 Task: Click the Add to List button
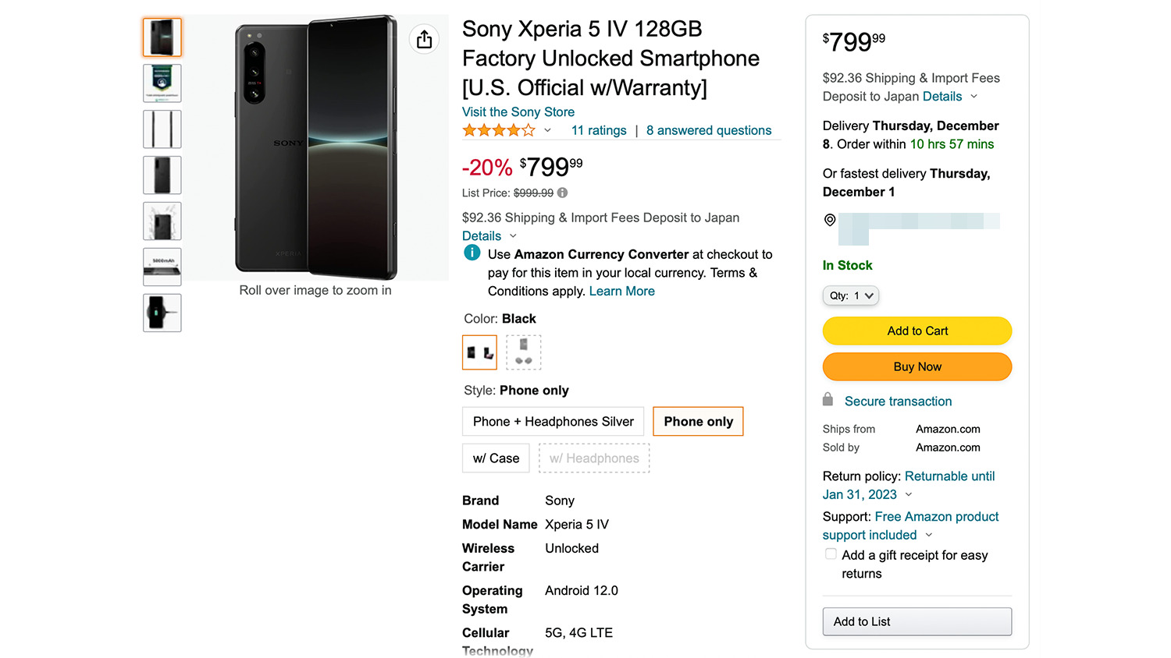917,621
